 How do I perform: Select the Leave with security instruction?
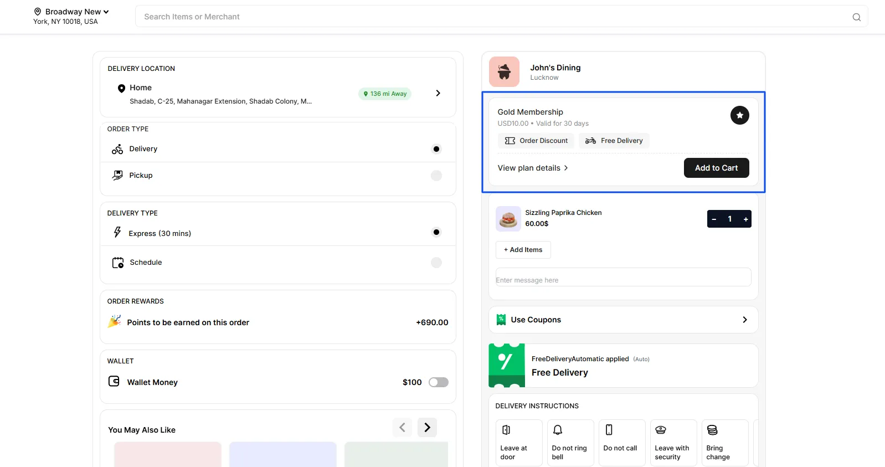coord(673,443)
